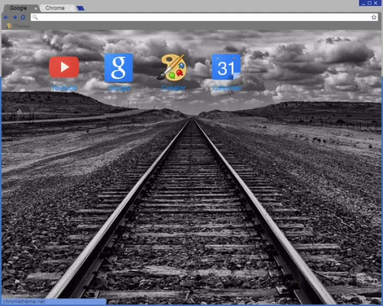
Task: Click the magnifier icon in address bar
Action: tap(35, 17)
